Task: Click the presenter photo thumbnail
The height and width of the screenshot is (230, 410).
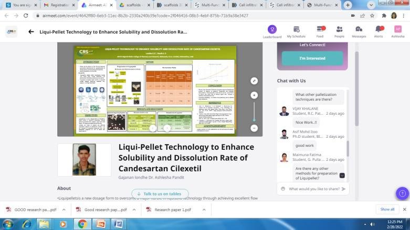Action: click(84, 159)
